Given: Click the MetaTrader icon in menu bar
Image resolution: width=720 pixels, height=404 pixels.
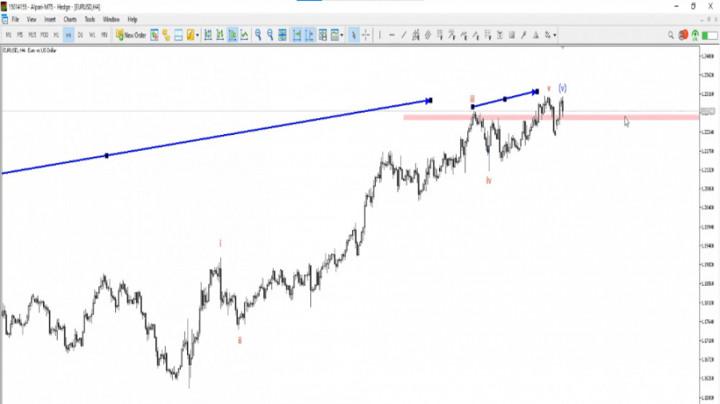Looking at the screenshot, I should point(5,20).
